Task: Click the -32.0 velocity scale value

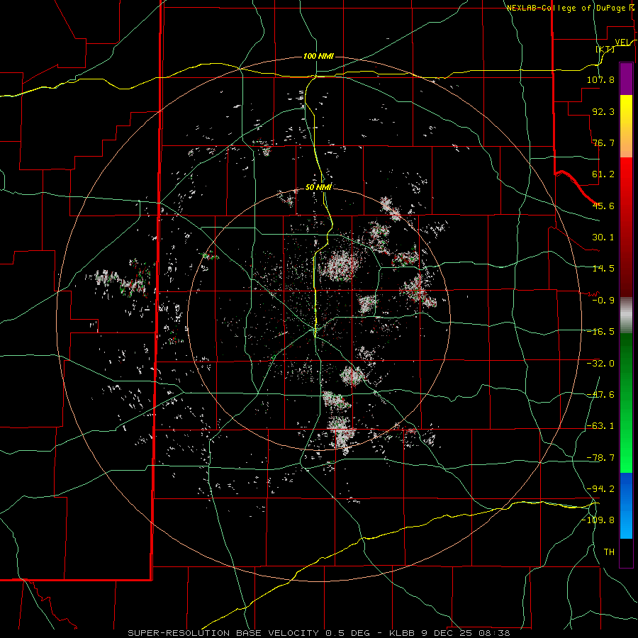Action: [x=600, y=364]
